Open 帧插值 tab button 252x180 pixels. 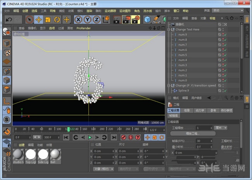click(174, 116)
